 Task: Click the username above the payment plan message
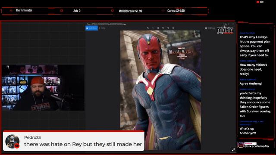pyautogui.click(x=247, y=33)
